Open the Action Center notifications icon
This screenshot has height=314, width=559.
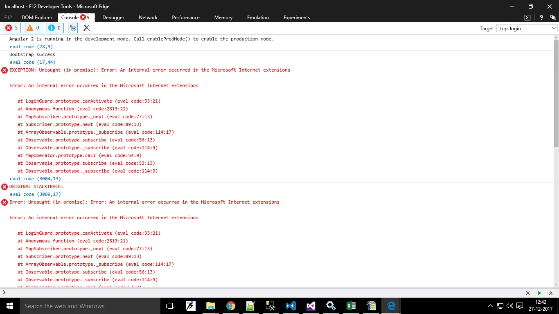pos(520,306)
